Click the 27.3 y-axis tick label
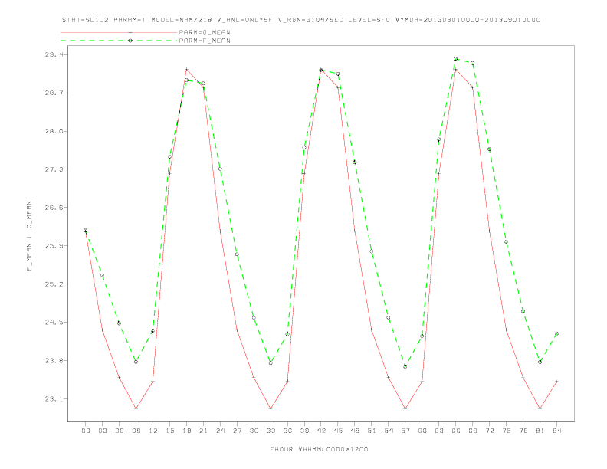 53,169
